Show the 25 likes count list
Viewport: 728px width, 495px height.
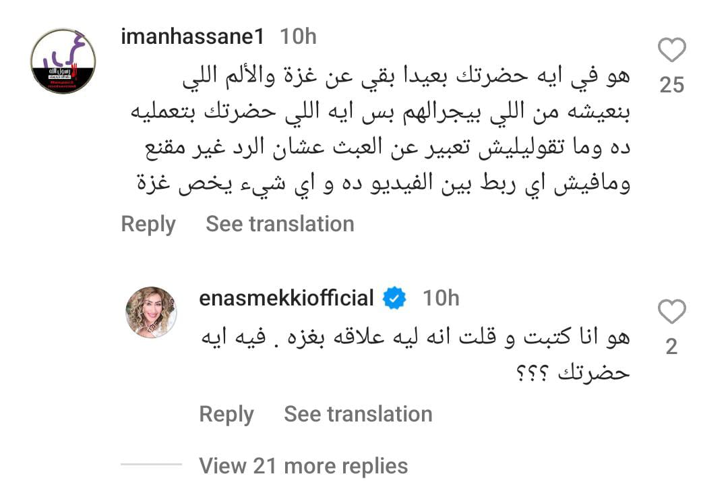(x=671, y=85)
